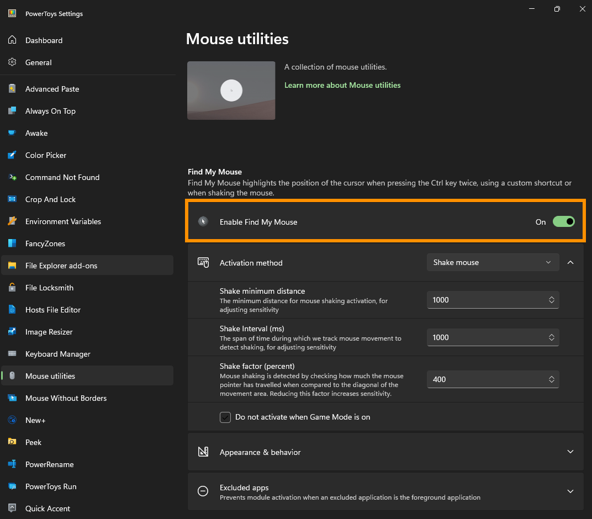The width and height of the screenshot is (592, 519).
Task: Click the Mouse utilities preview thumbnail
Action: [x=231, y=90]
